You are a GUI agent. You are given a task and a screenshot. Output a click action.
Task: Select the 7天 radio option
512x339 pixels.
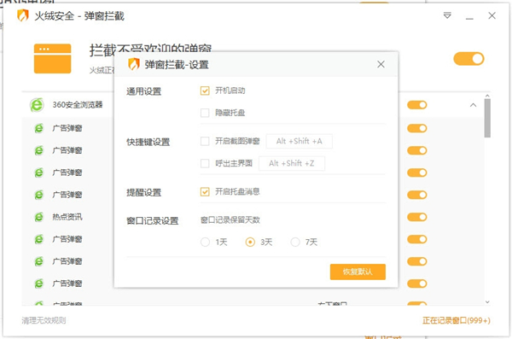tap(295, 243)
